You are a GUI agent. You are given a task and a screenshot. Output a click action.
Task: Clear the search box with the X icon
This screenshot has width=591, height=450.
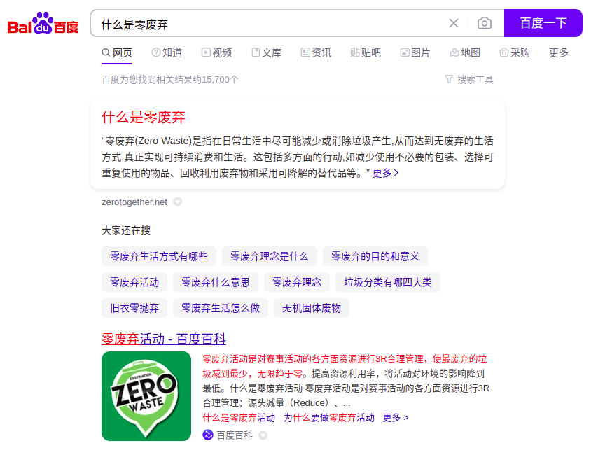click(x=454, y=23)
